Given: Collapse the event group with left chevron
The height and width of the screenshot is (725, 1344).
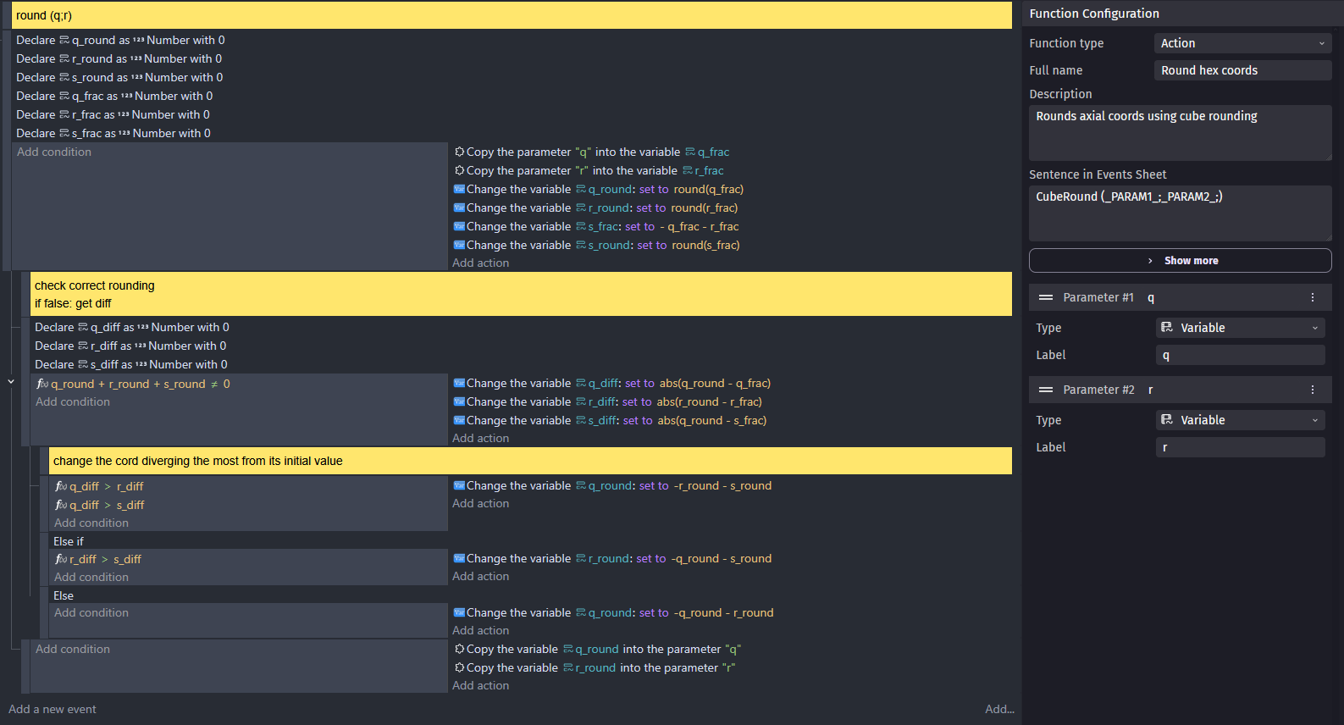Looking at the screenshot, I should tap(11, 382).
